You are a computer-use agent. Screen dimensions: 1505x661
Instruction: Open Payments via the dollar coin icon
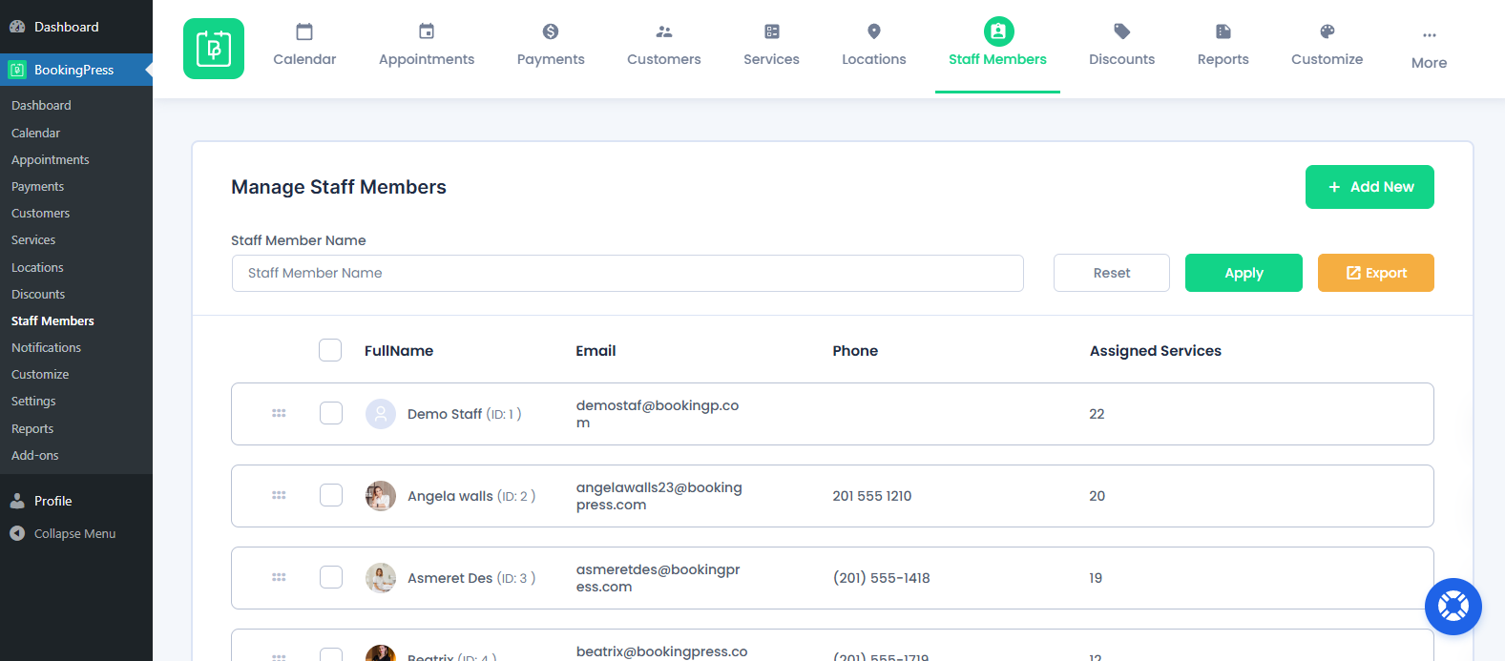pos(551,32)
